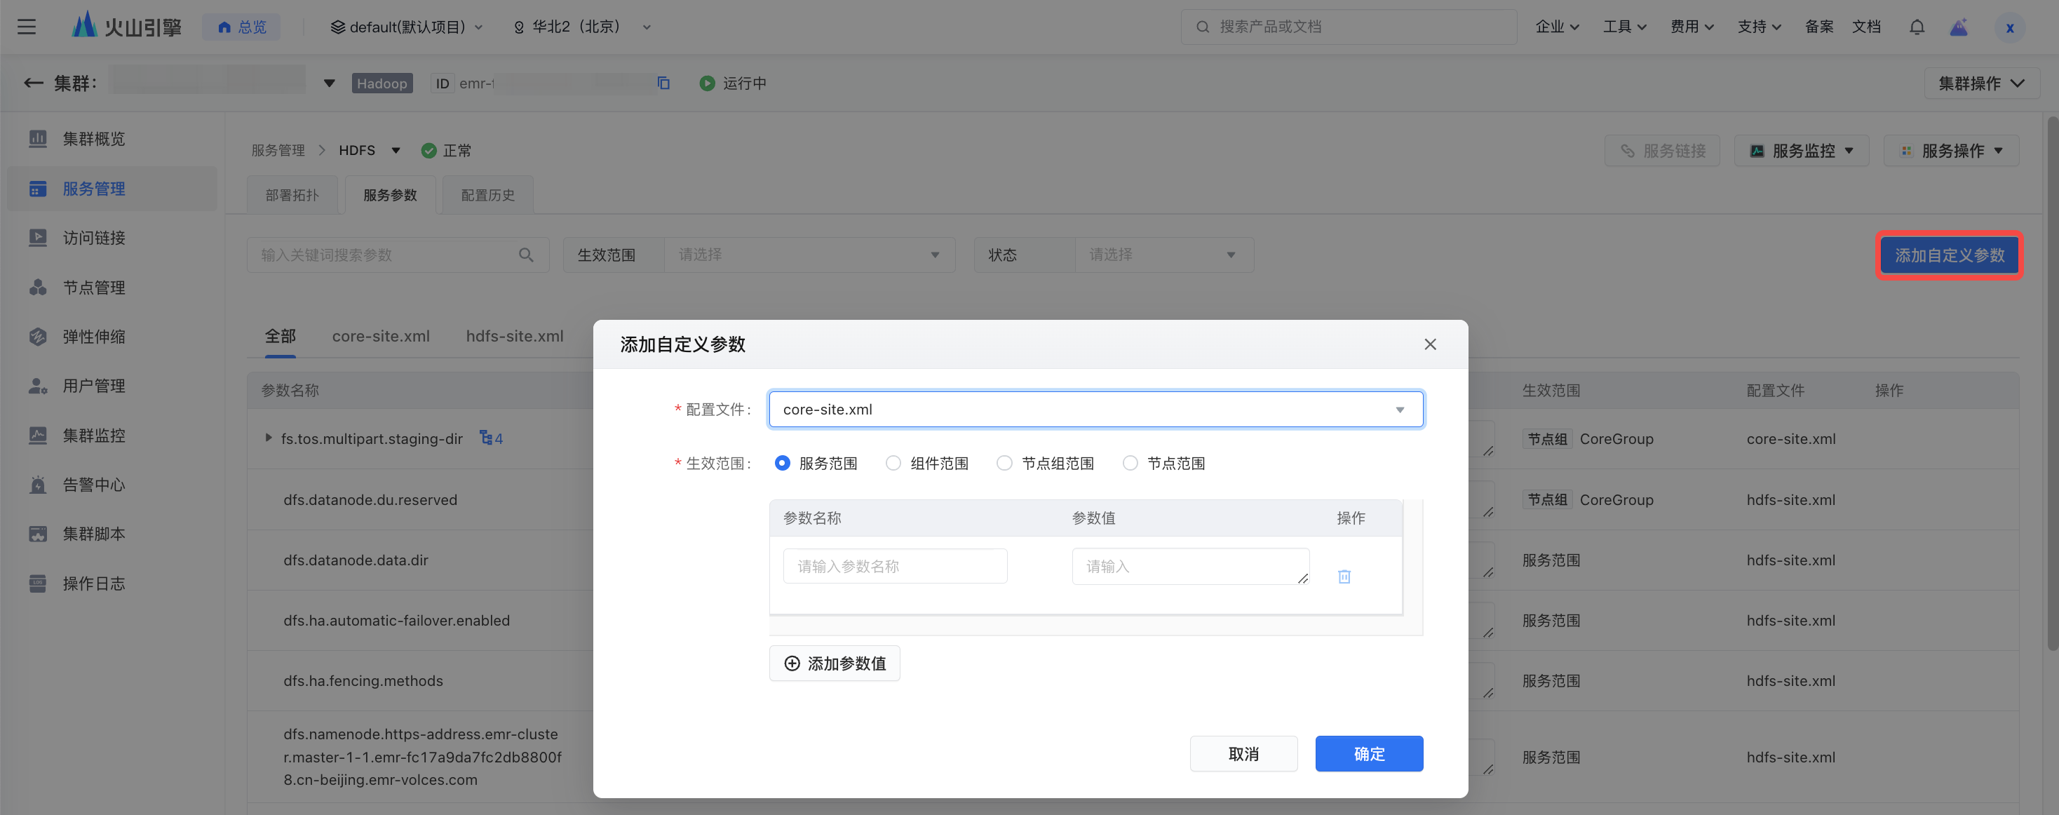Screen dimensions: 2059x815
Task: Select 服务管理 in sidebar
Action: [112, 189]
